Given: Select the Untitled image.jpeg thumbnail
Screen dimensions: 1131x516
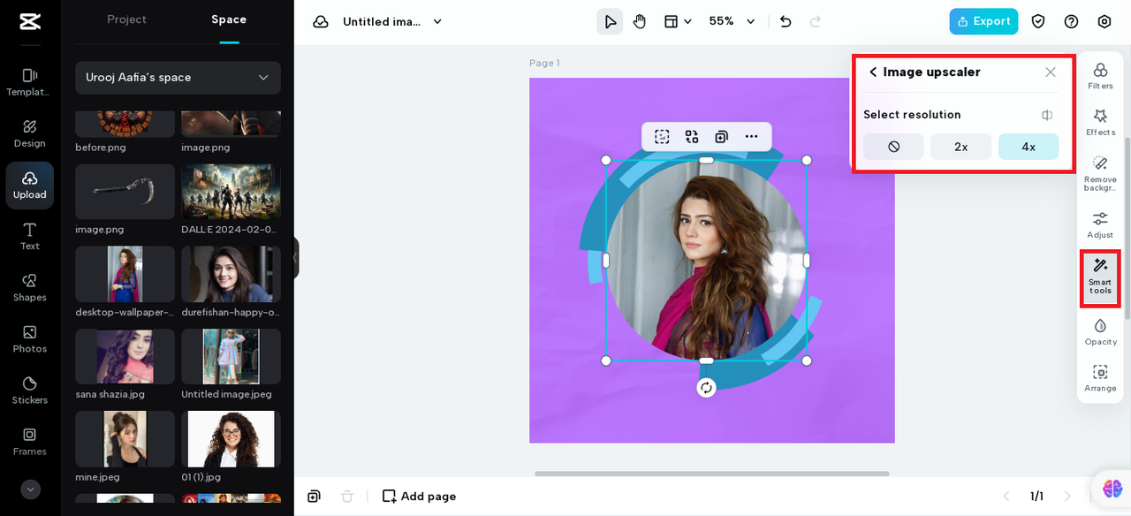Looking at the screenshot, I should click(231, 356).
